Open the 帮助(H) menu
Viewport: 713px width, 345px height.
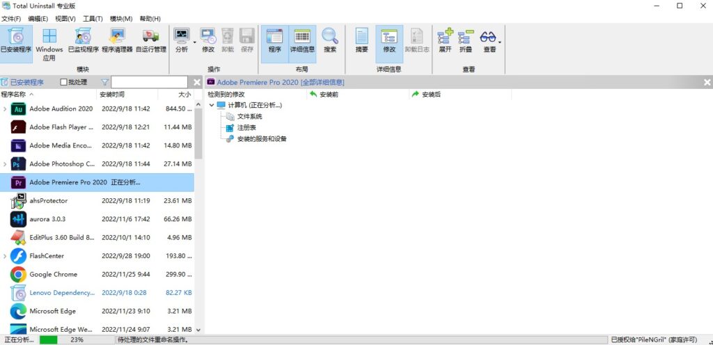pos(150,19)
